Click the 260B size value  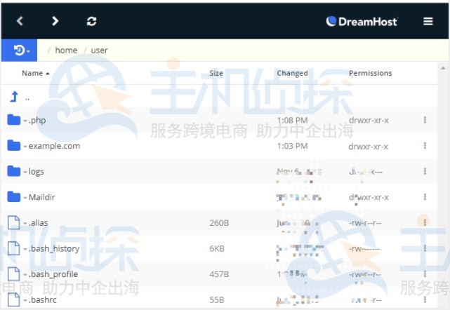pos(219,223)
